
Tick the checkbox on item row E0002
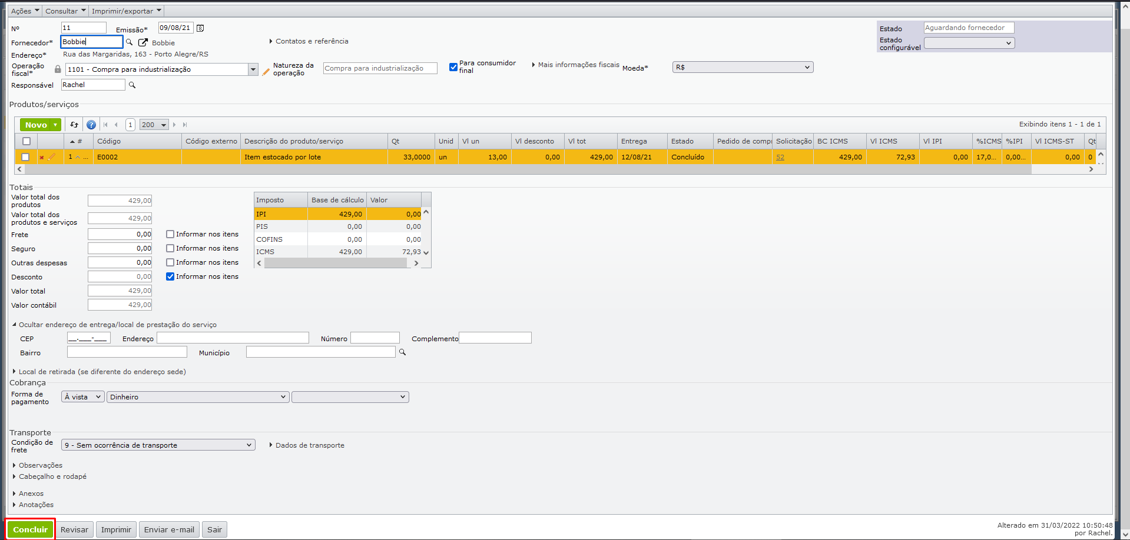tap(25, 157)
